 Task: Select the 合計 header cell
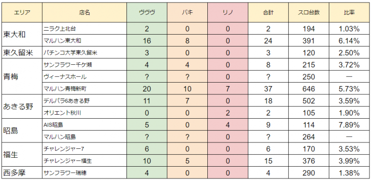click(x=268, y=13)
